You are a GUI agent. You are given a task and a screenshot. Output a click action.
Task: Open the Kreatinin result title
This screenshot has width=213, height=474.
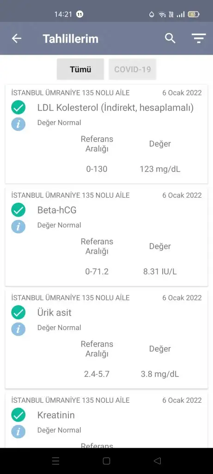coord(56,415)
